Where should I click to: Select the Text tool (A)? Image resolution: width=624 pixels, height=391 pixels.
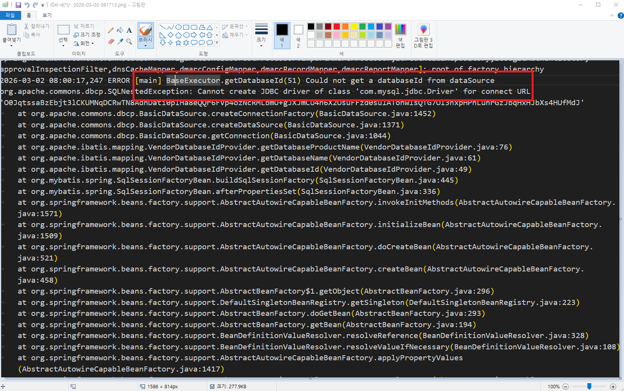point(129,30)
